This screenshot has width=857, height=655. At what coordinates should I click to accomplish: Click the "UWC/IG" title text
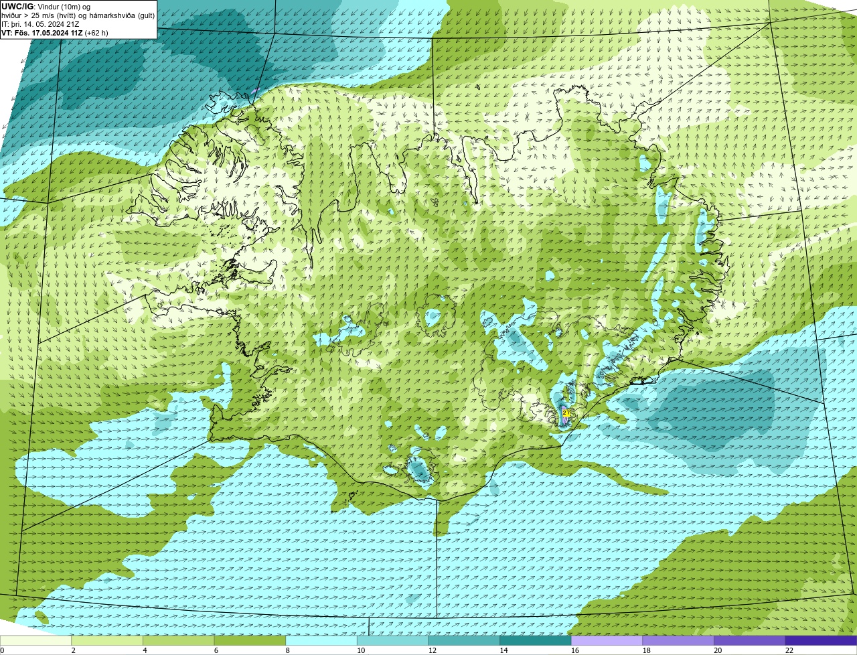(x=18, y=7)
